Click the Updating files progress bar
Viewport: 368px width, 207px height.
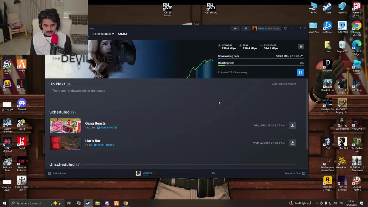coord(261,66)
